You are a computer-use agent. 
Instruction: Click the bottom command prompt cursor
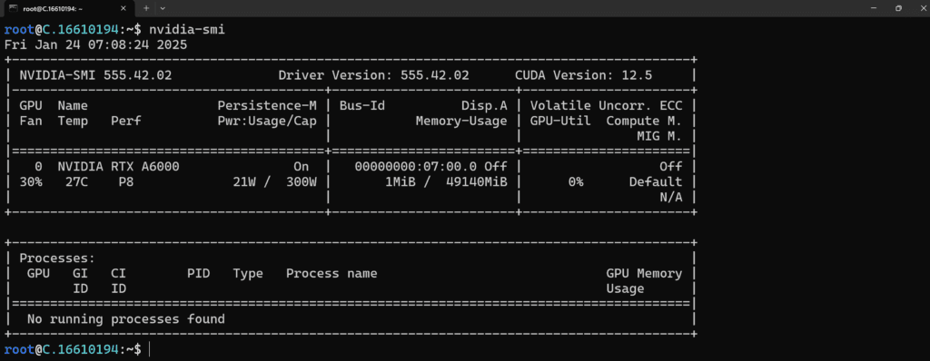coord(149,350)
